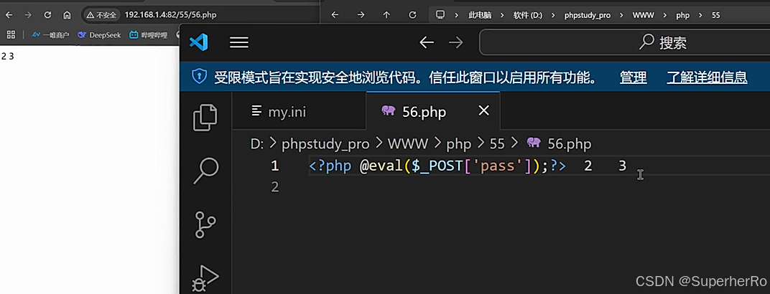
Task: Click WWW in the File Explorer path
Action: pyautogui.click(x=643, y=15)
